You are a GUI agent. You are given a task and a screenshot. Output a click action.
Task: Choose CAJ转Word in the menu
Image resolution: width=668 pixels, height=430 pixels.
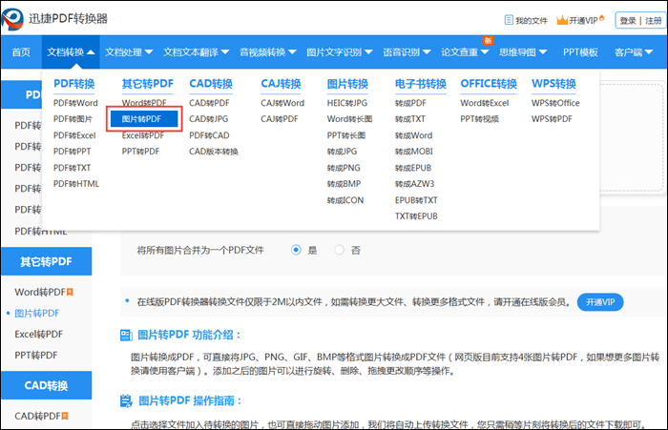pyautogui.click(x=282, y=103)
